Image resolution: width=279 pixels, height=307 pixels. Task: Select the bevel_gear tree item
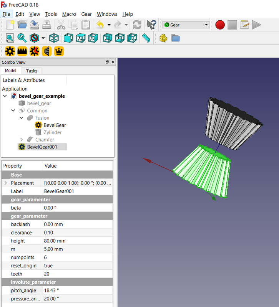pyautogui.click(x=39, y=103)
